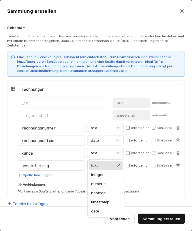Open the type dropdown for kunde

click(x=105, y=153)
